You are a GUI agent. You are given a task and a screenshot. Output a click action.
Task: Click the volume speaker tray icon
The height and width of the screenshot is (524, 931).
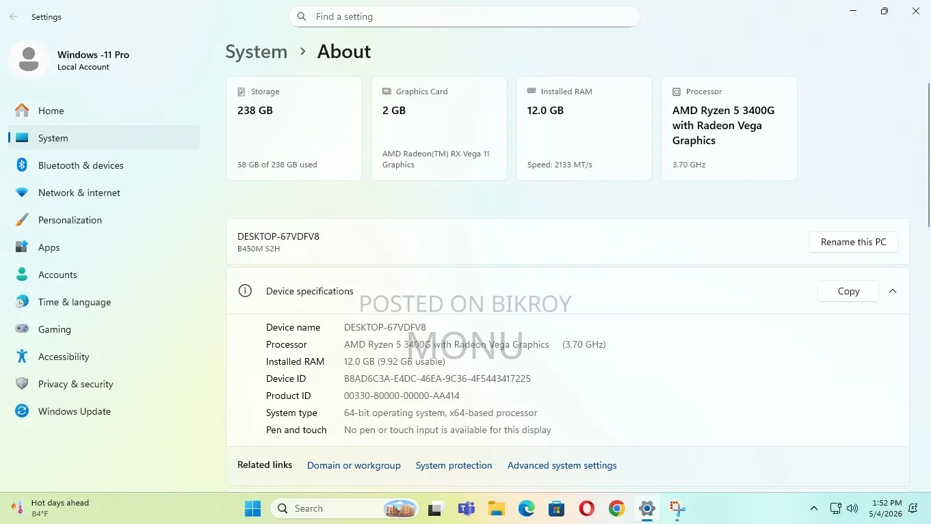pyautogui.click(x=852, y=508)
